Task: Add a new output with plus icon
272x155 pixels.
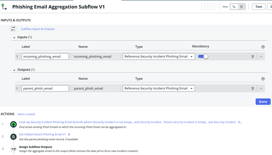Action: 263,79
